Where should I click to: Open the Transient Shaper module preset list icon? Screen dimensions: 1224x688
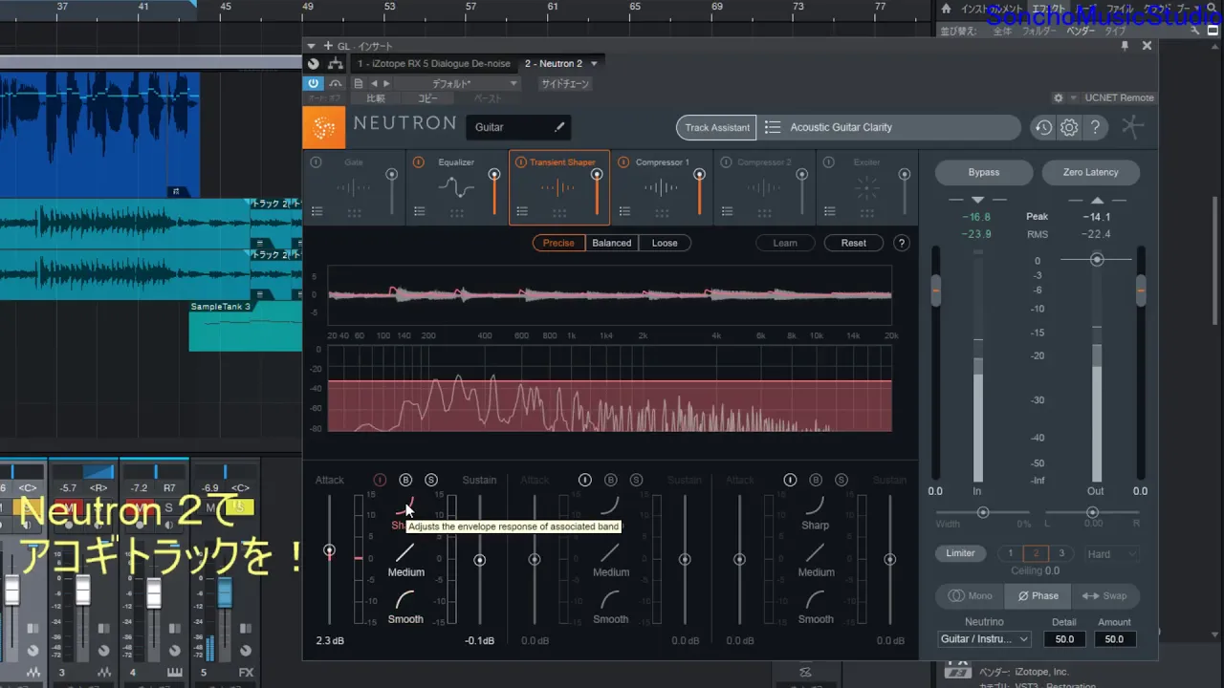(523, 212)
